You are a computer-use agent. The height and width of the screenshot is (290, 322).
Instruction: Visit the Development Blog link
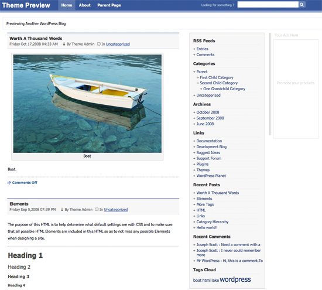click(x=211, y=146)
